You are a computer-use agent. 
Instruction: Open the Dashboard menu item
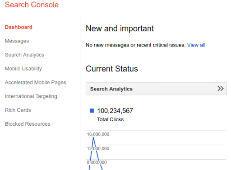[18, 27]
